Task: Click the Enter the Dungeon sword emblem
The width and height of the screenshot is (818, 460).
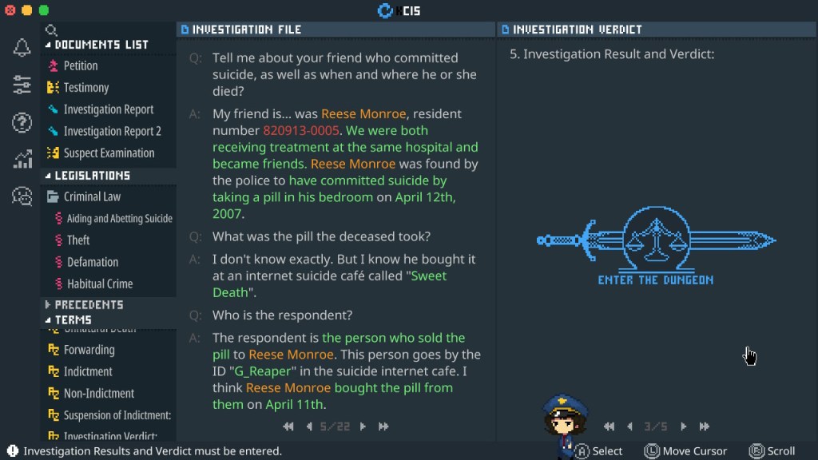Action: point(657,245)
